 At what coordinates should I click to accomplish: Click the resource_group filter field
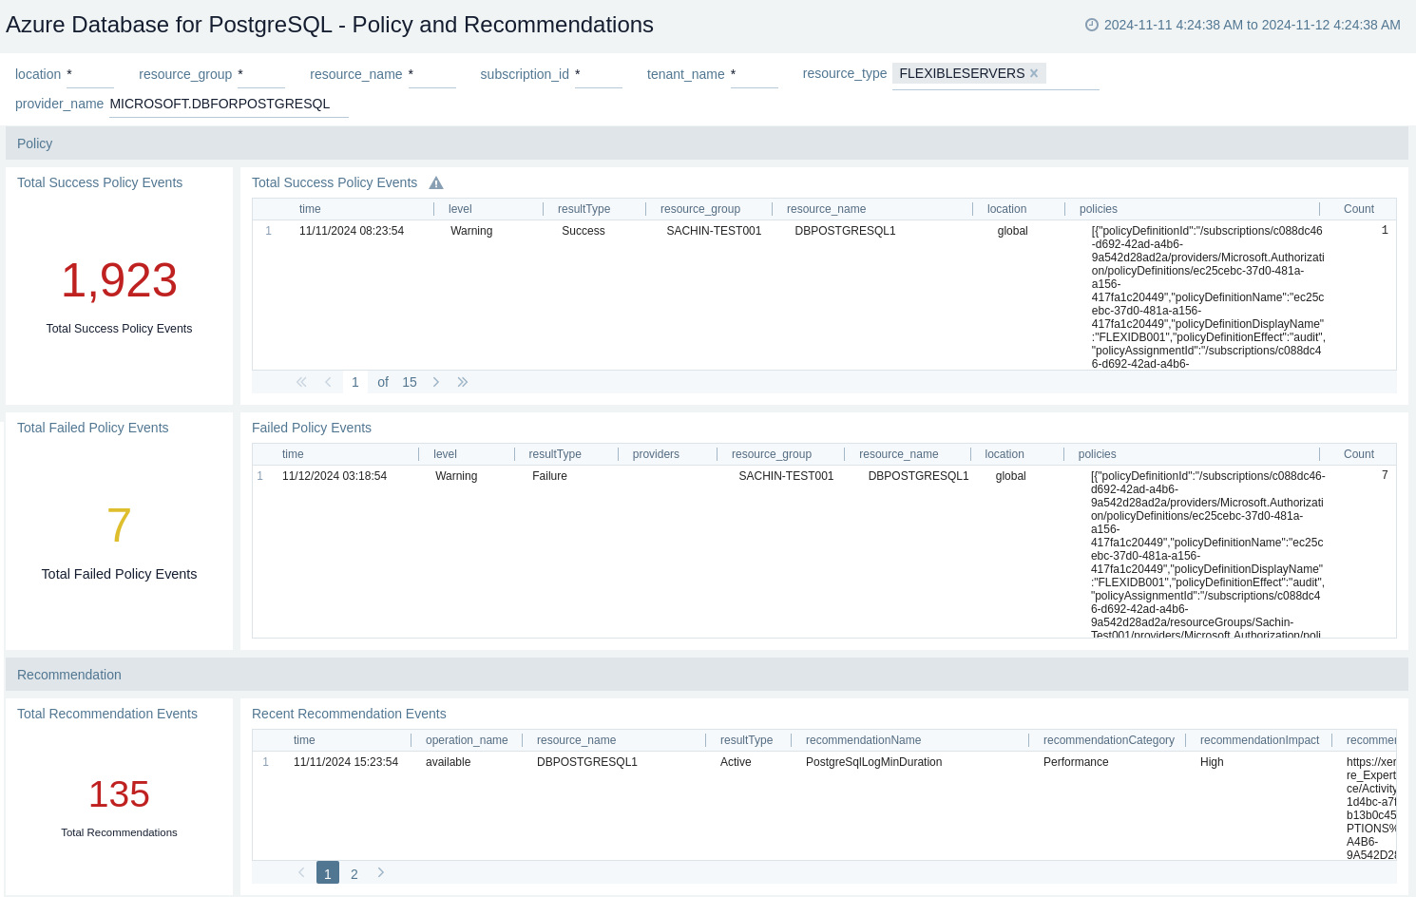(x=261, y=74)
